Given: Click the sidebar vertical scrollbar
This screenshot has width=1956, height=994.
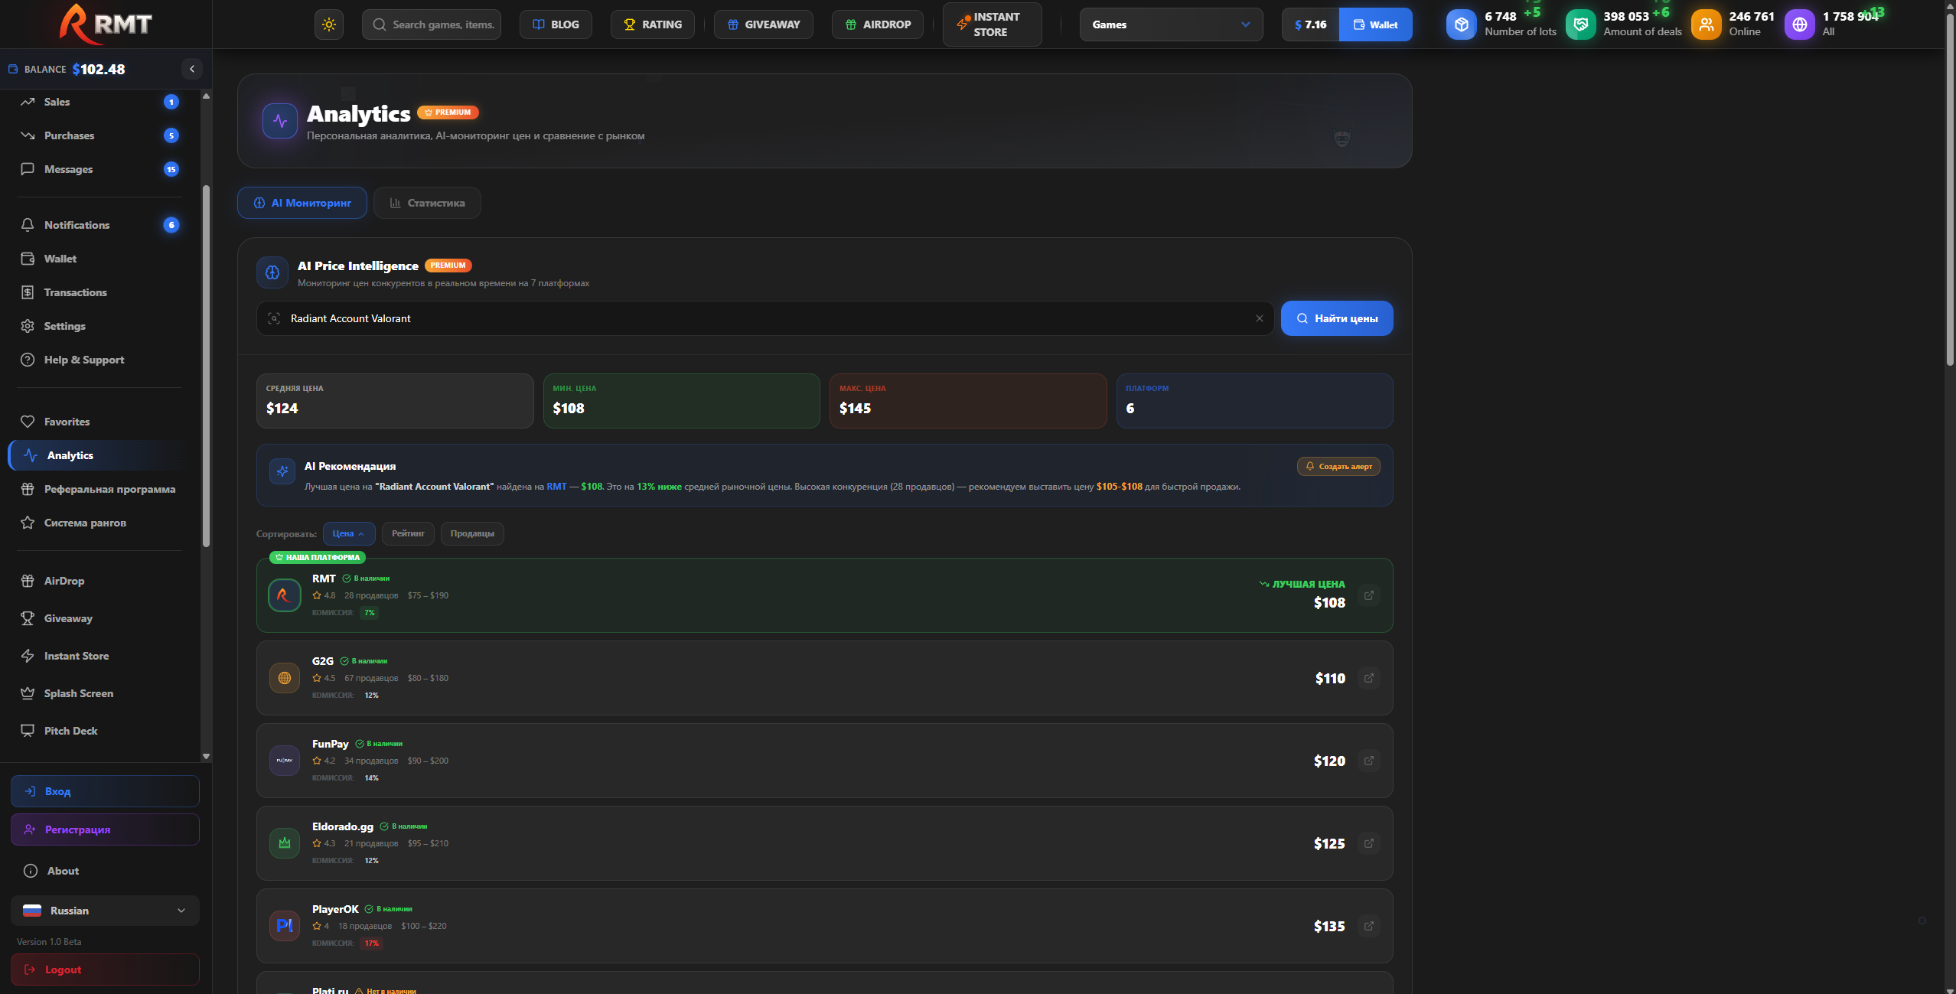Looking at the screenshot, I should (x=206, y=366).
